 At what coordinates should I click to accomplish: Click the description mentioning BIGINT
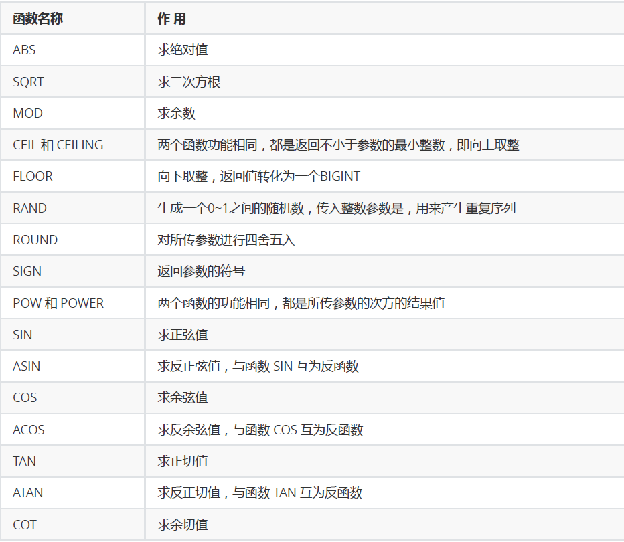[258, 176]
